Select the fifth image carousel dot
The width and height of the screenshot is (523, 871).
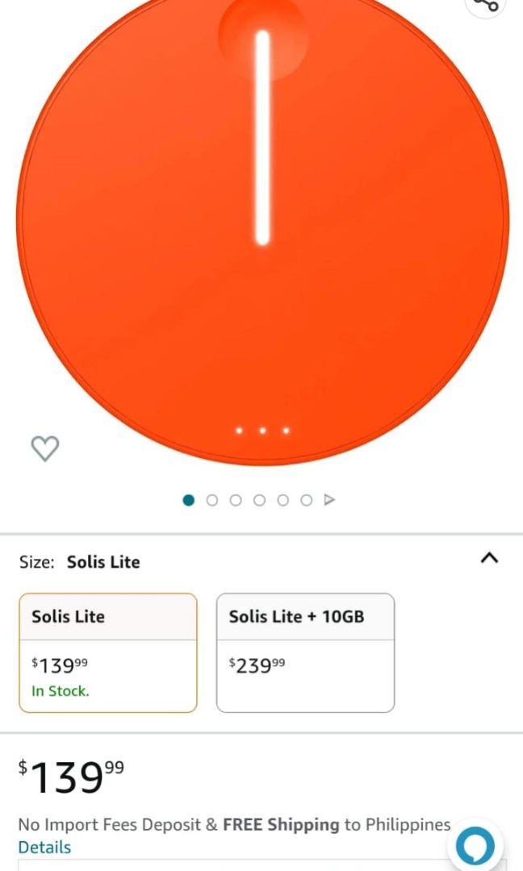[282, 500]
